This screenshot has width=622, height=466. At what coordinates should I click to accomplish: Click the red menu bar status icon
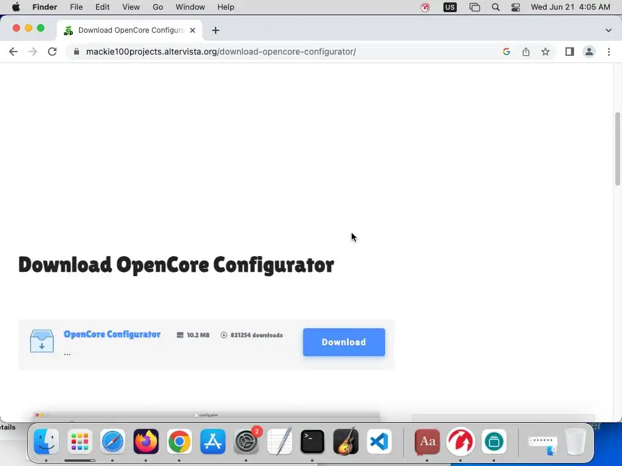point(425,7)
